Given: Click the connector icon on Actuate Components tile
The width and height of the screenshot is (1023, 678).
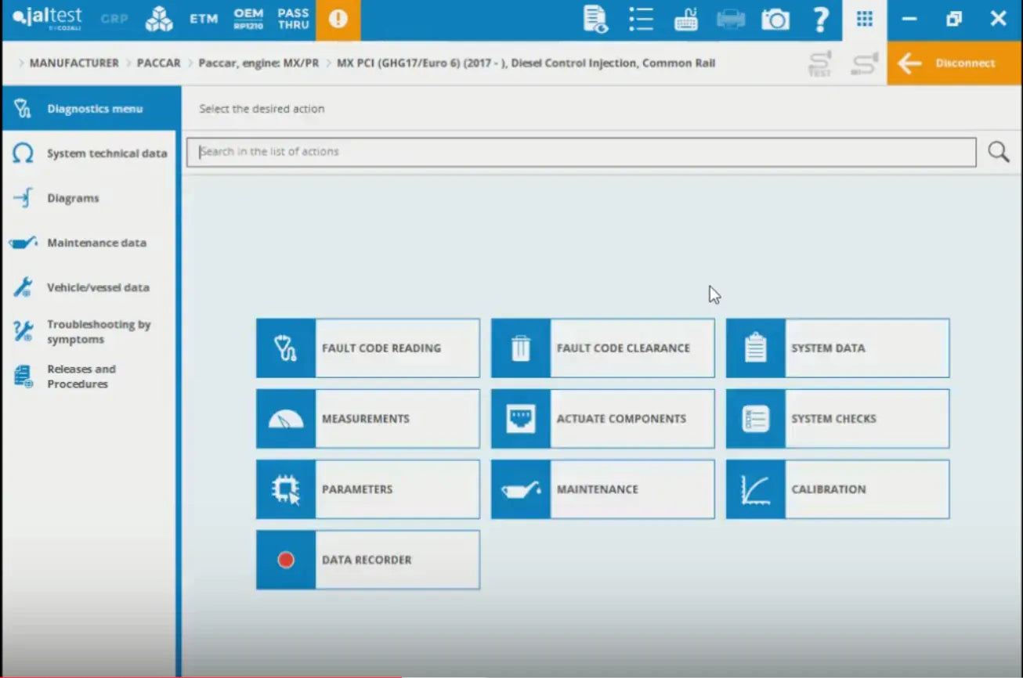Looking at the screenshot, I should 521,419.
